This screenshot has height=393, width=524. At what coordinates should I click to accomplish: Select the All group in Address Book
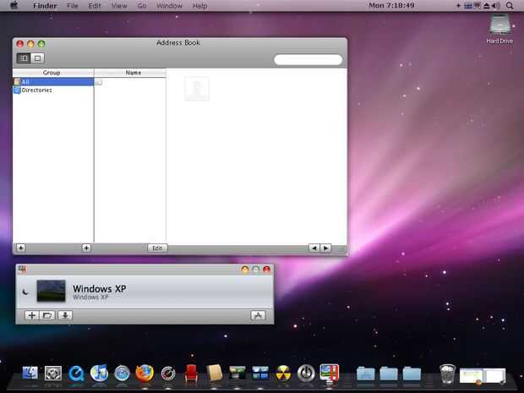(53, 81)
